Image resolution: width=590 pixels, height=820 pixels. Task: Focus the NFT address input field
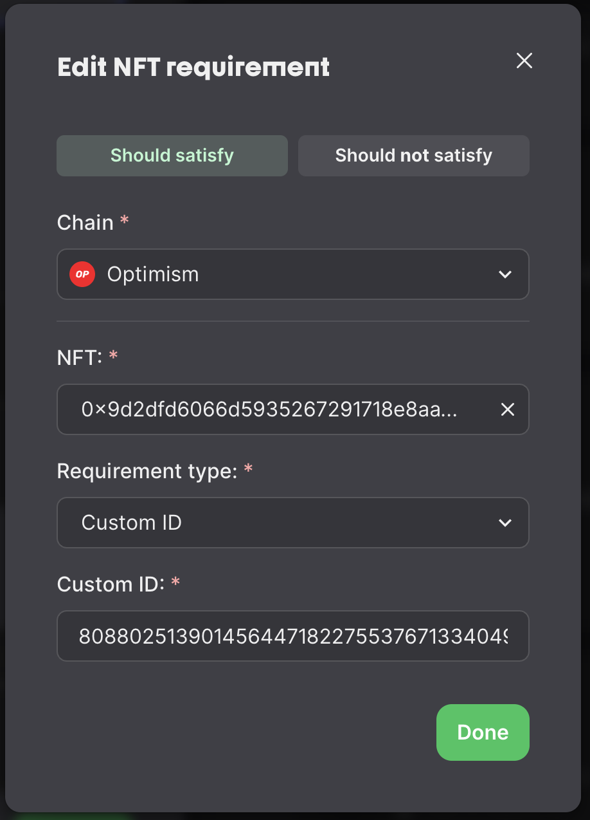270,409
